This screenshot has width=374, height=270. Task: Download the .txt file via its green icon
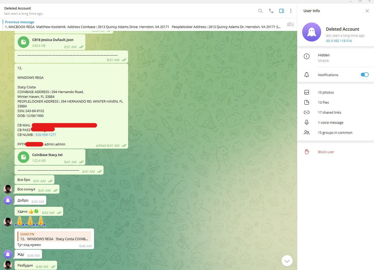24,157
